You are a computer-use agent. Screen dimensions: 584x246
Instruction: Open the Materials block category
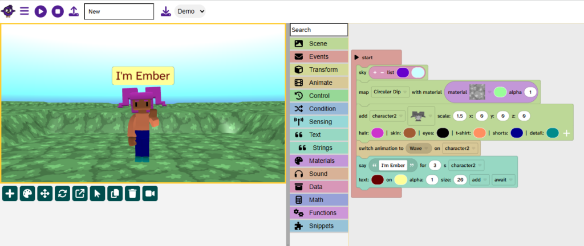pos(319,161)
